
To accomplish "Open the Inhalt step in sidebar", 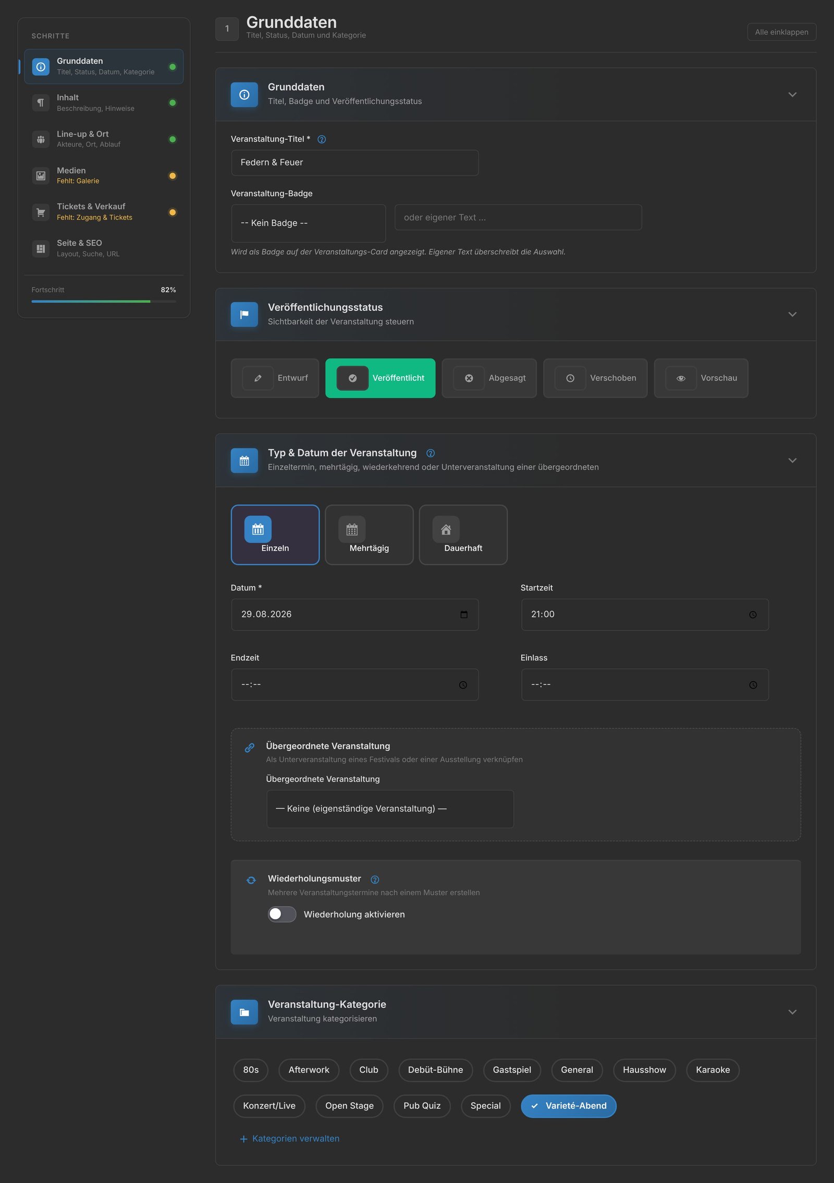I will tap(104, 103).
